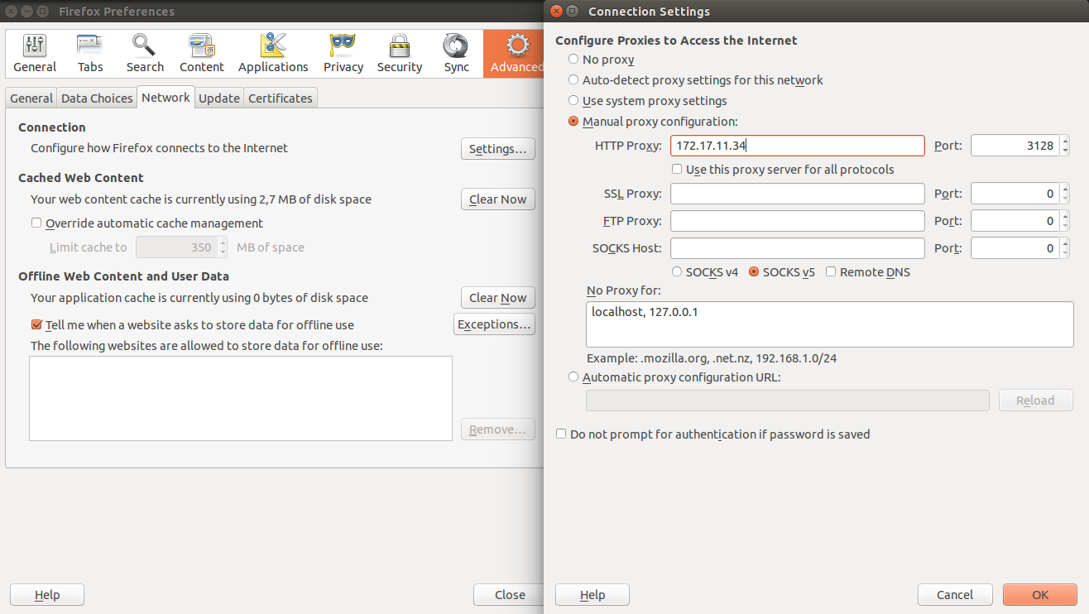Switch to the Certificates tab
The image size is (1089, 614).
point(281,98)
